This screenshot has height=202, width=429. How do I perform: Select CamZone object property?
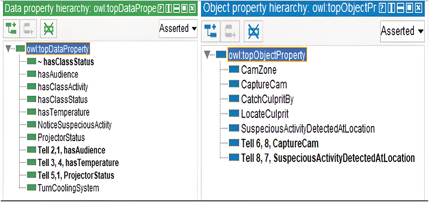pyautogui.click(x=259, y=70)
